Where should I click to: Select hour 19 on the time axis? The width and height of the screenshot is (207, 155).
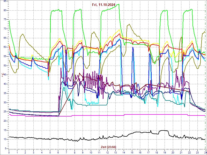(x=165, y=152)
